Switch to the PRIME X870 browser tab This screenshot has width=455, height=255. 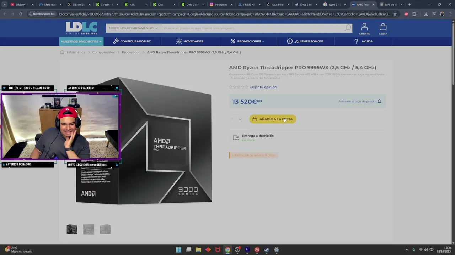pos(249,5)
